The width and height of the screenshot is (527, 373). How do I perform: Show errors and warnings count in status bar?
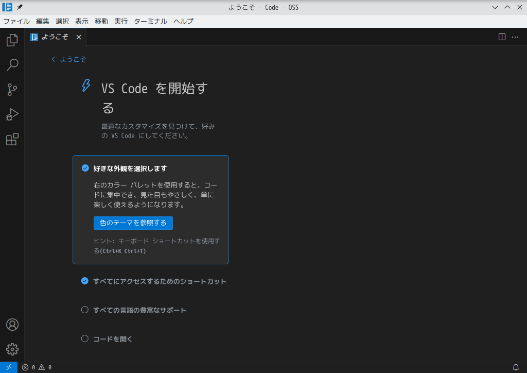[37, 367]
